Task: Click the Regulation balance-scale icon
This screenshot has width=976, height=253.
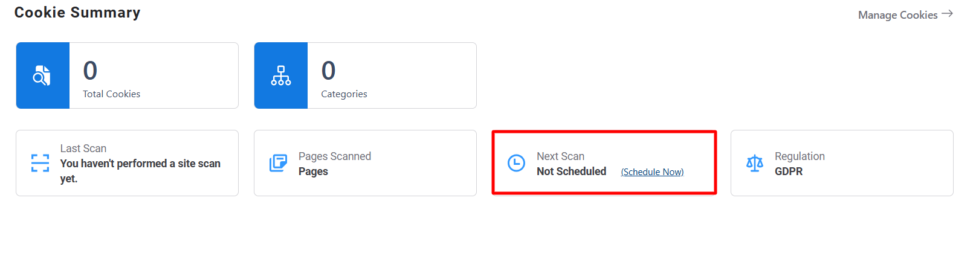Action: [755, 163]
